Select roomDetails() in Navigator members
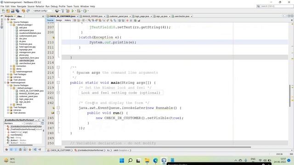 pyautogui.click(x=17, y=135)
